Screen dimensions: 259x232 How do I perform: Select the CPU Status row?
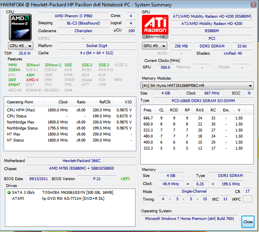coord(69,116)
